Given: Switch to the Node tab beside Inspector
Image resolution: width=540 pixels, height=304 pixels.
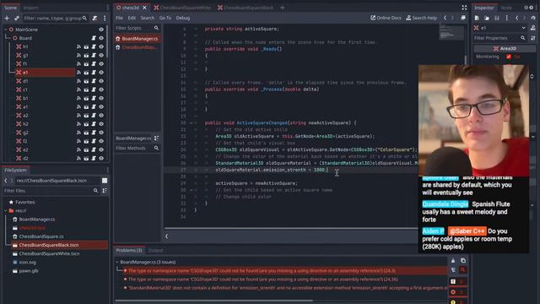Looking at the screenshot, I should (506, 8).
